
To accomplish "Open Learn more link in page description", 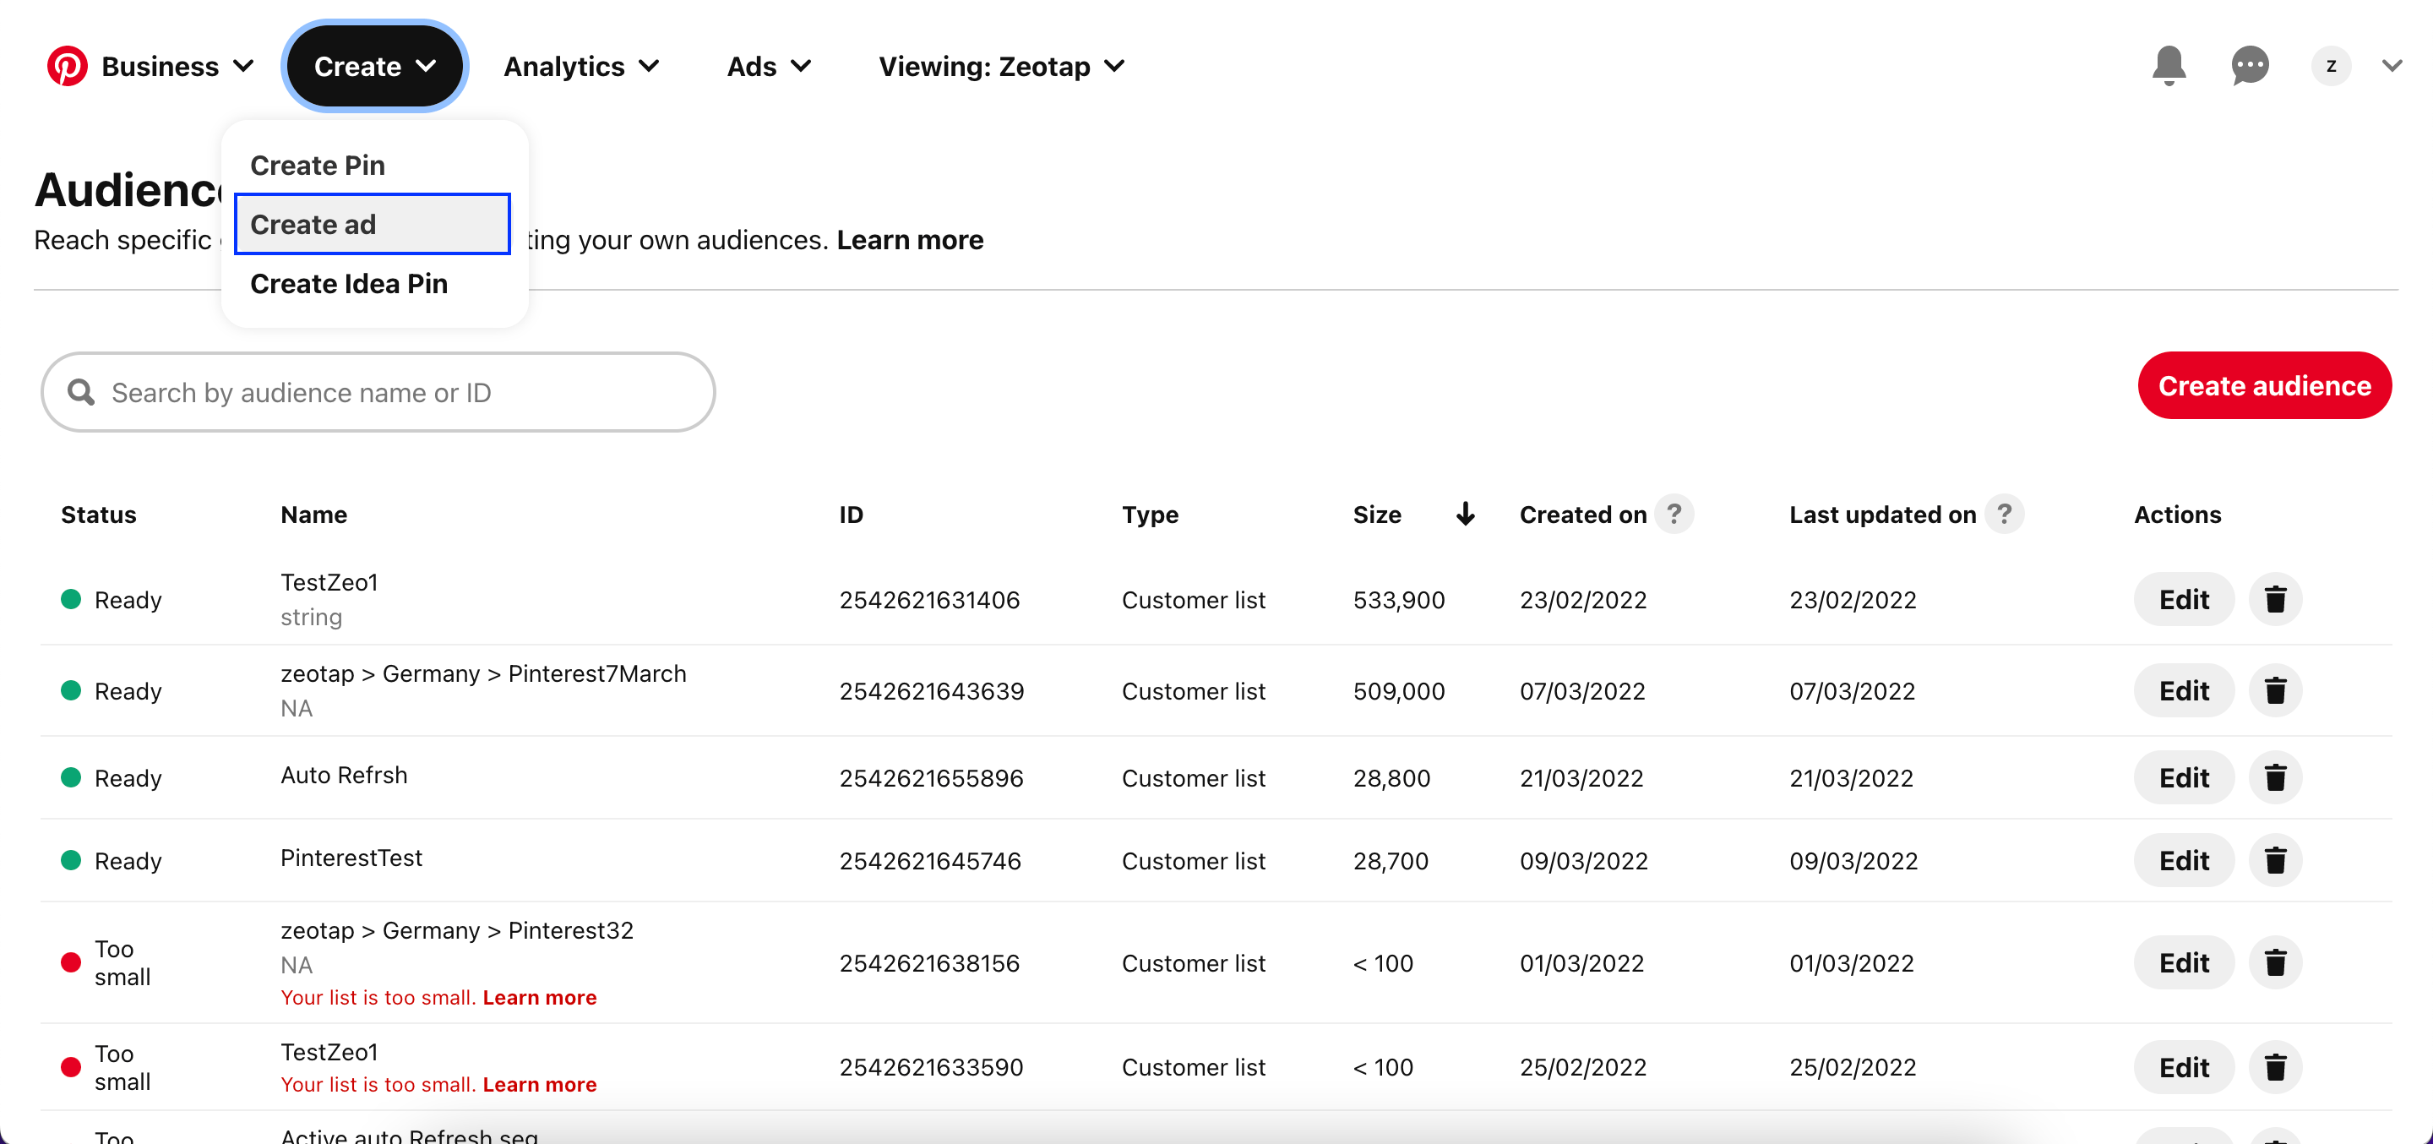I will [910, 240].
